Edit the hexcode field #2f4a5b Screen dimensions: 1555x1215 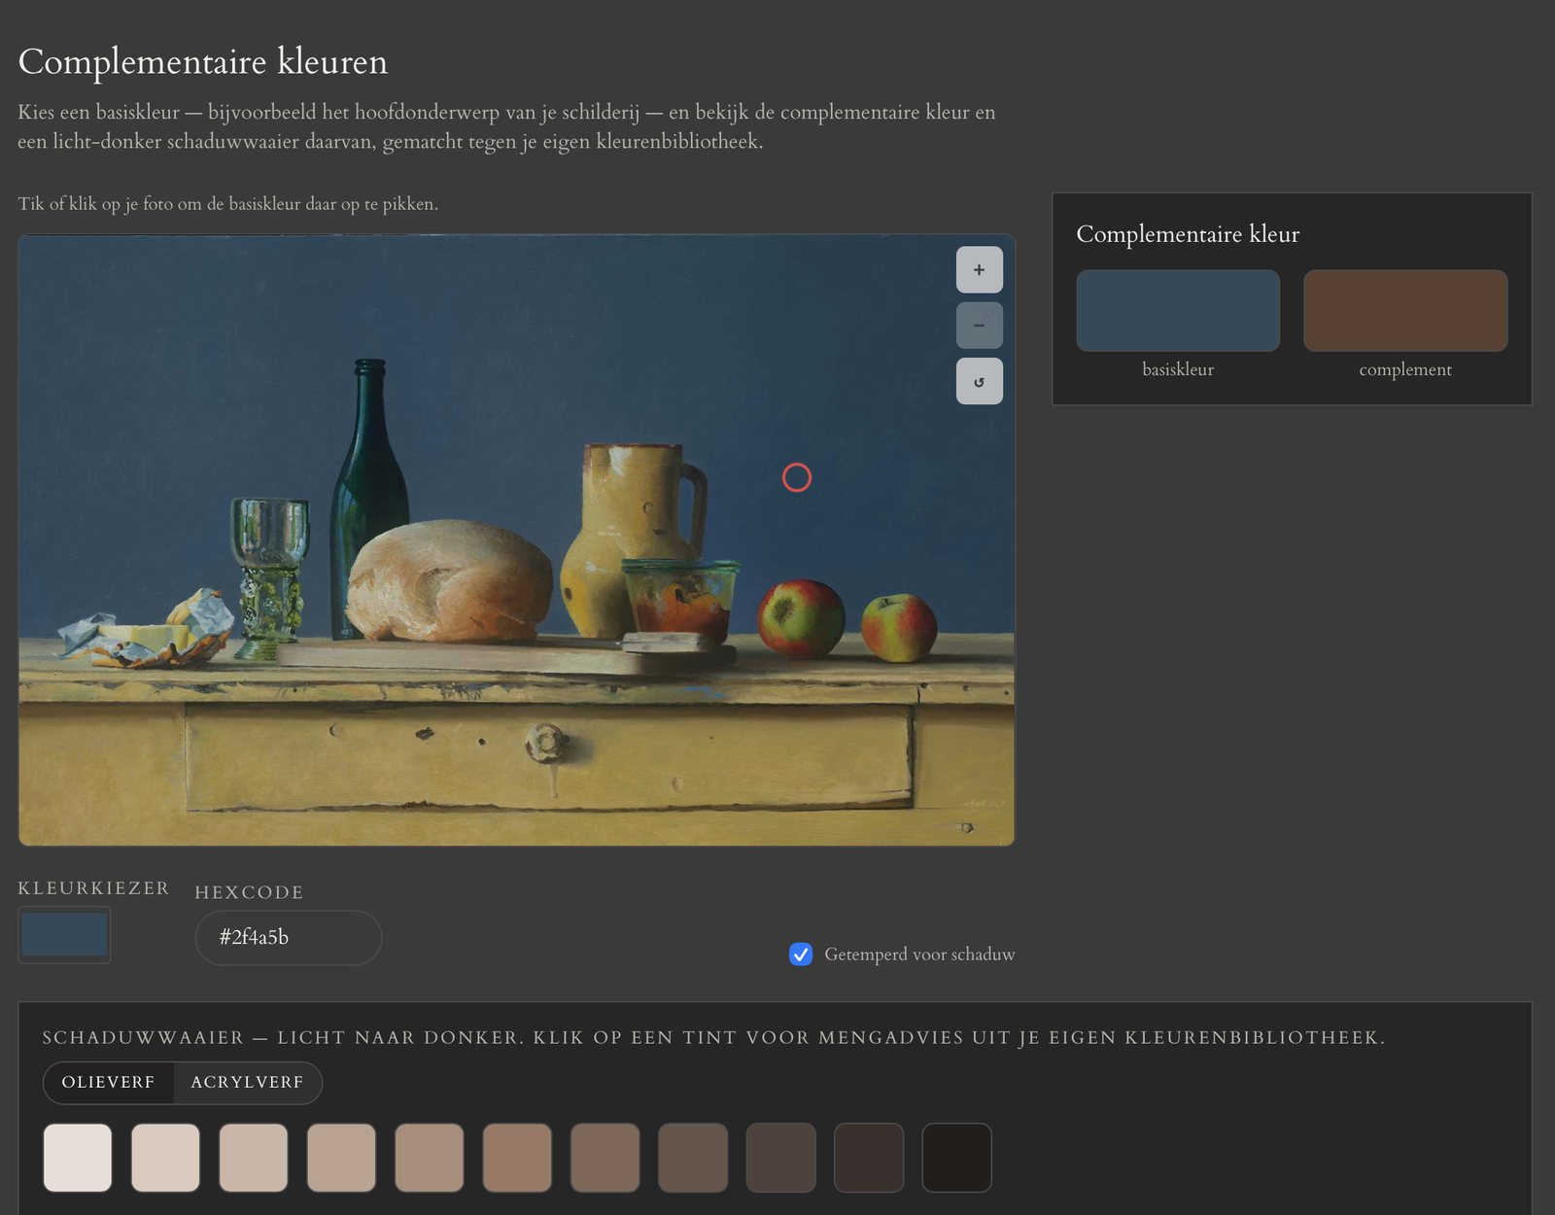(289, 937)
